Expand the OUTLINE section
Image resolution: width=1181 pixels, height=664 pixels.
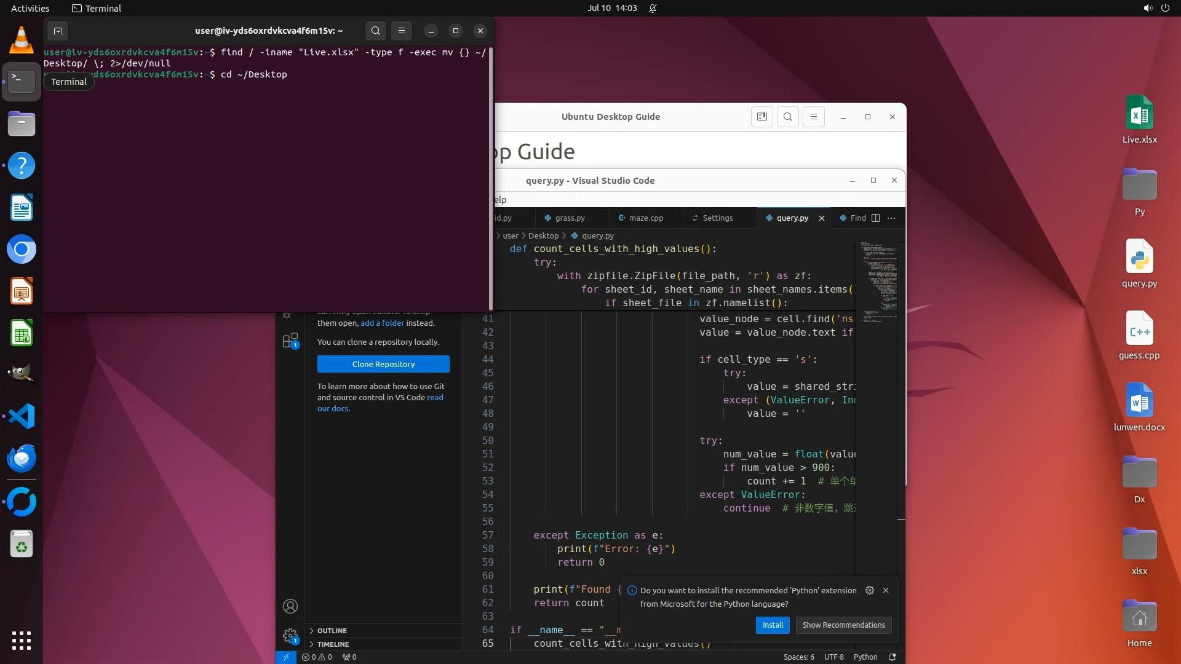click(332, 631)
